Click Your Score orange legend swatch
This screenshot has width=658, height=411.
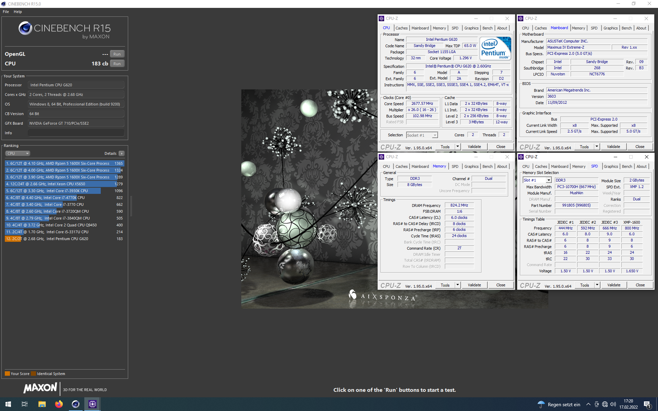[7, 374]
